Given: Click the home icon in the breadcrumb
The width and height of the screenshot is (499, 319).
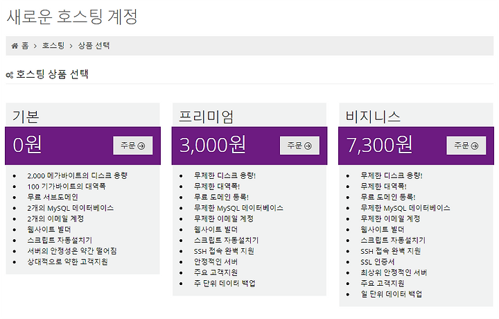Looking at the screenshot, I should pyautogui.click(x=15, y=46).
